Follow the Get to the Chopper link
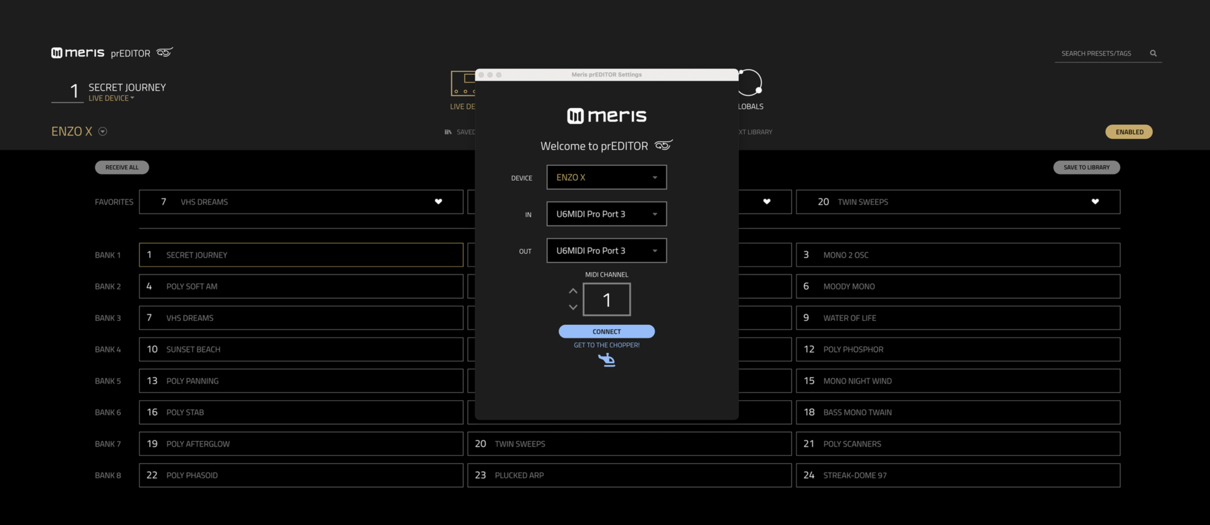1210x525 pixels. (x=606, y=345)
